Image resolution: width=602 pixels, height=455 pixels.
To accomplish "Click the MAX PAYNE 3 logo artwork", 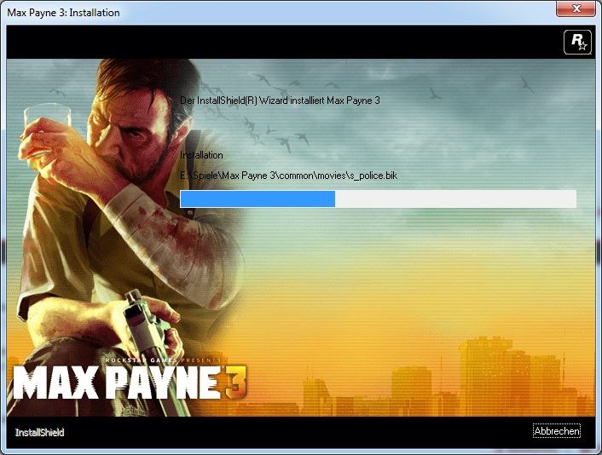I will 130,382.
